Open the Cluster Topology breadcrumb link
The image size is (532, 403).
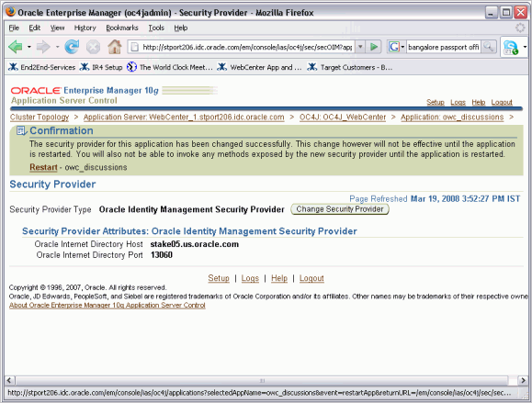click(40, 118)
